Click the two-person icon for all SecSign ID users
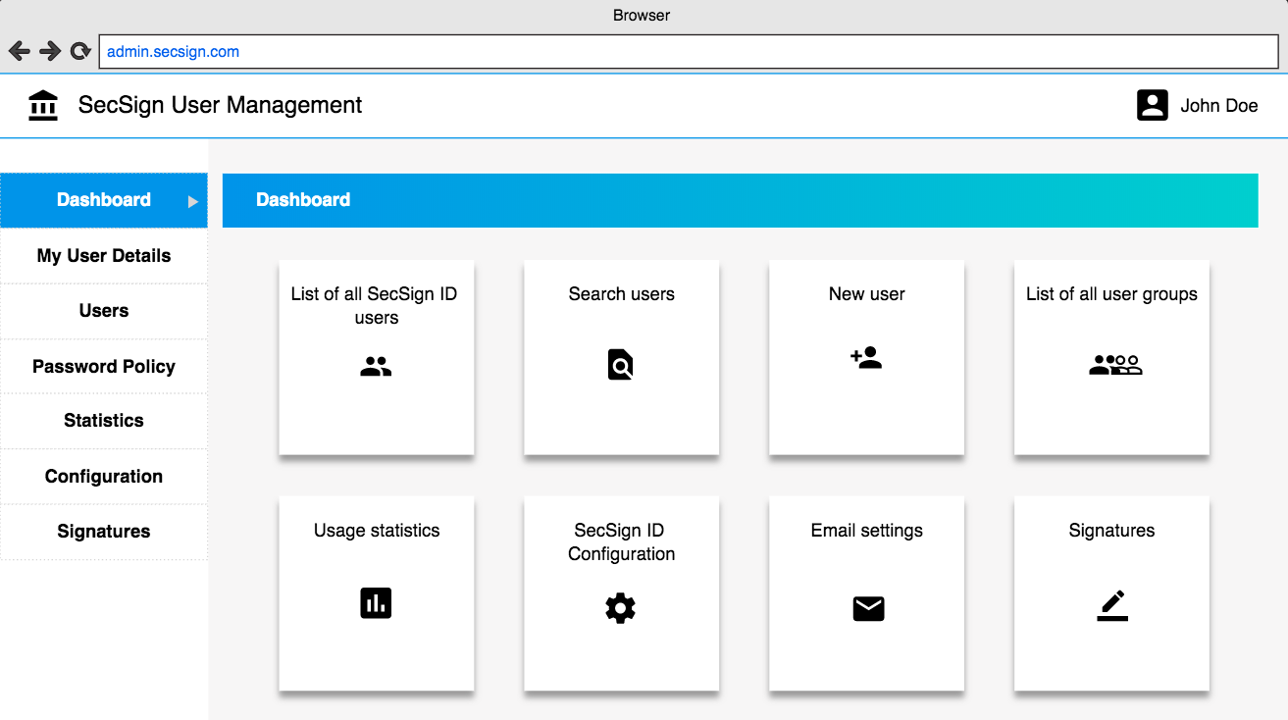The height and width of the screenshot is (720, 1288). pos(376,368)
